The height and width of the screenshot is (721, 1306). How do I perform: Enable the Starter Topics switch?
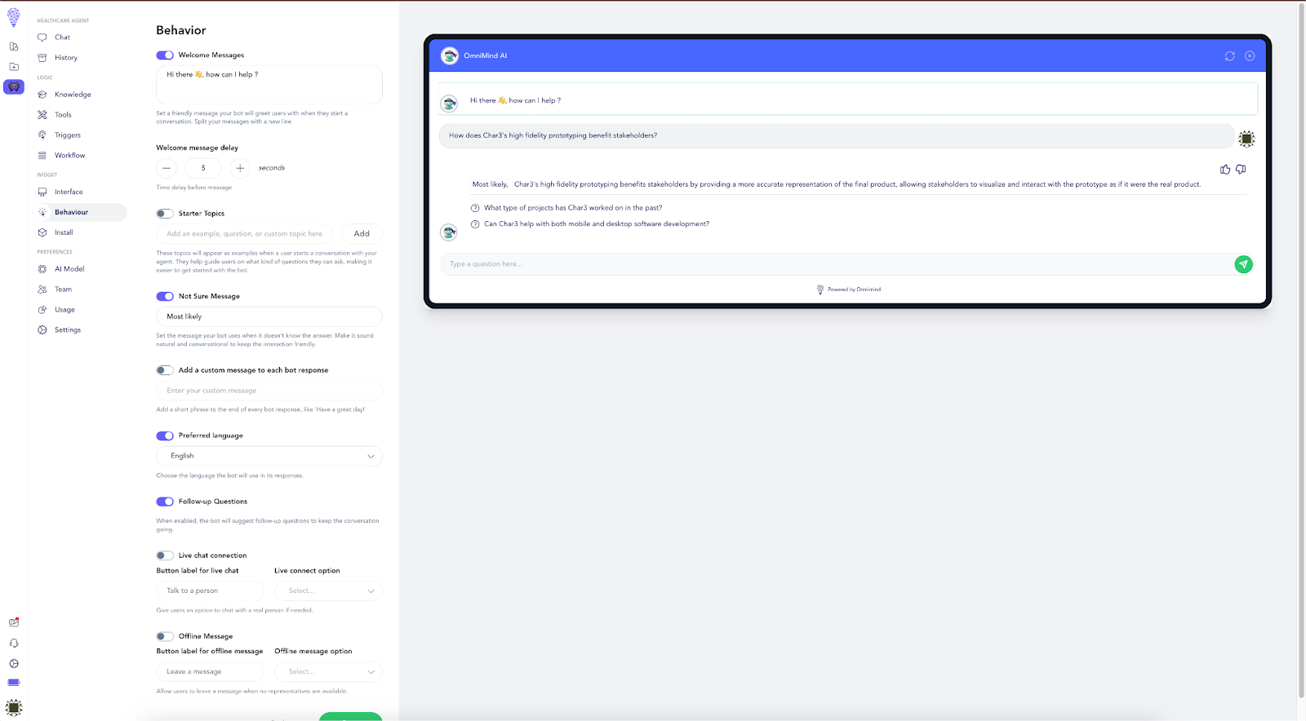click(x=165, y=214)
